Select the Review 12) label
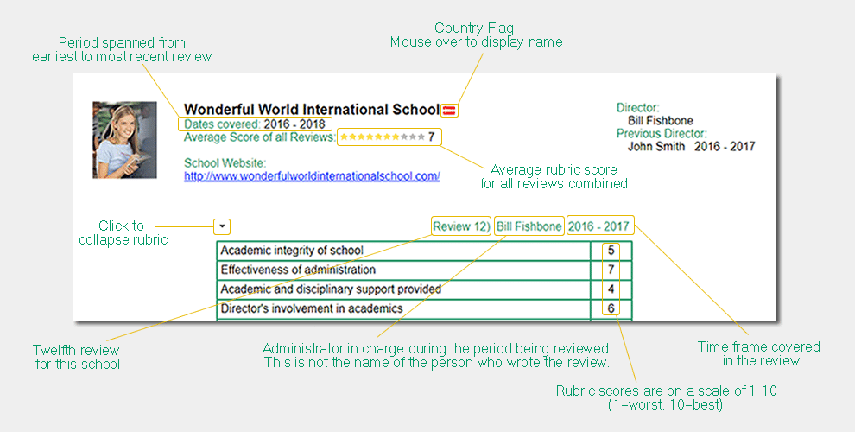The height and width of the screenshot is (432, 855). tap(461, 226)
